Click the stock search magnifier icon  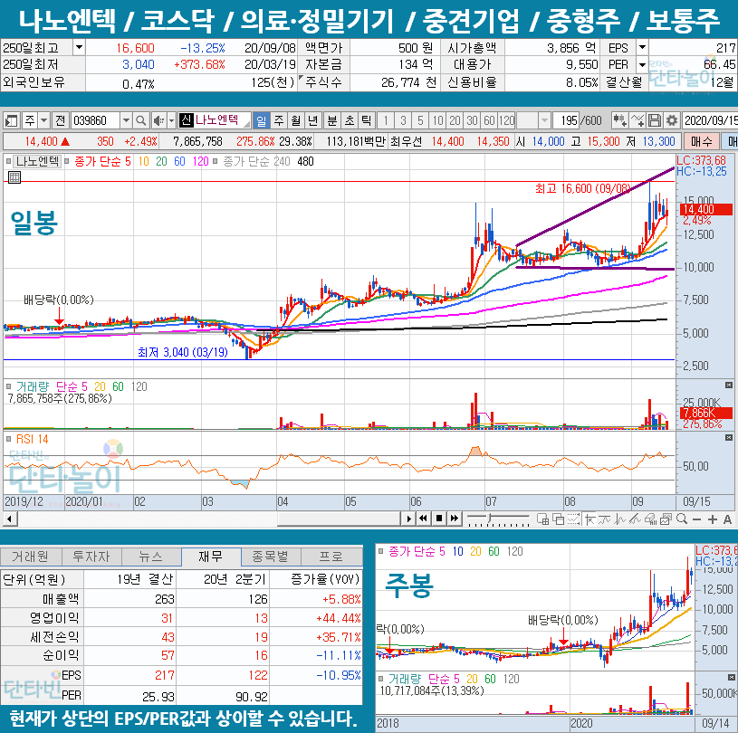click(140, 121)
